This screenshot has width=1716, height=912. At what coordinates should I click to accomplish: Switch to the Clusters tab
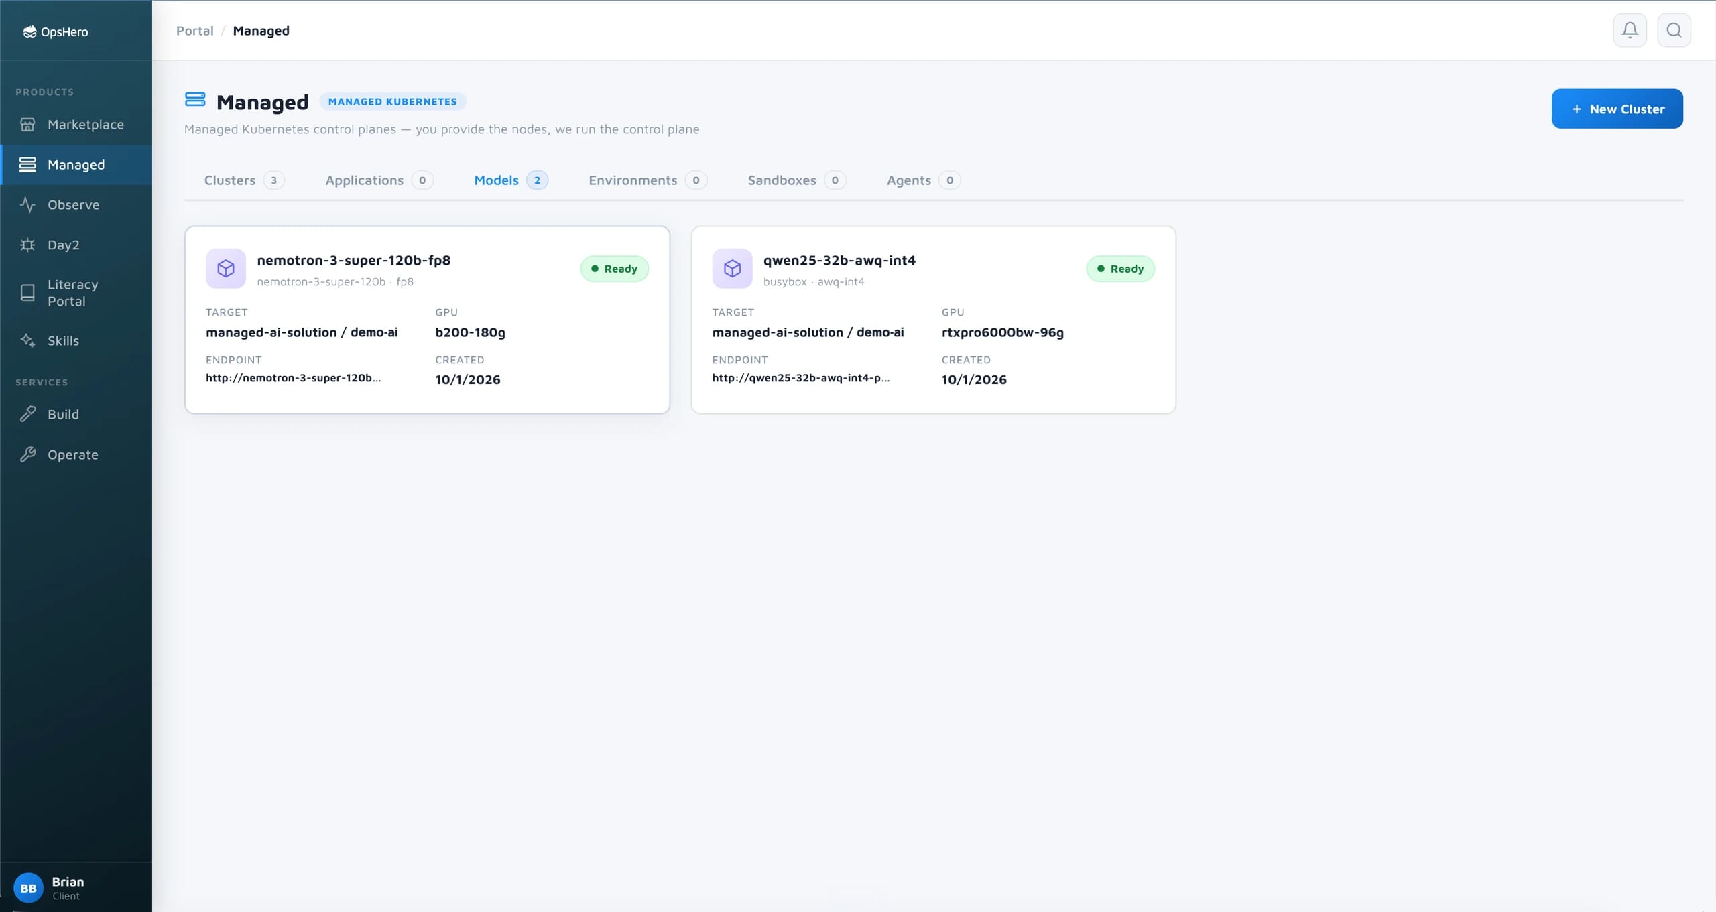(x=244, y=180)
